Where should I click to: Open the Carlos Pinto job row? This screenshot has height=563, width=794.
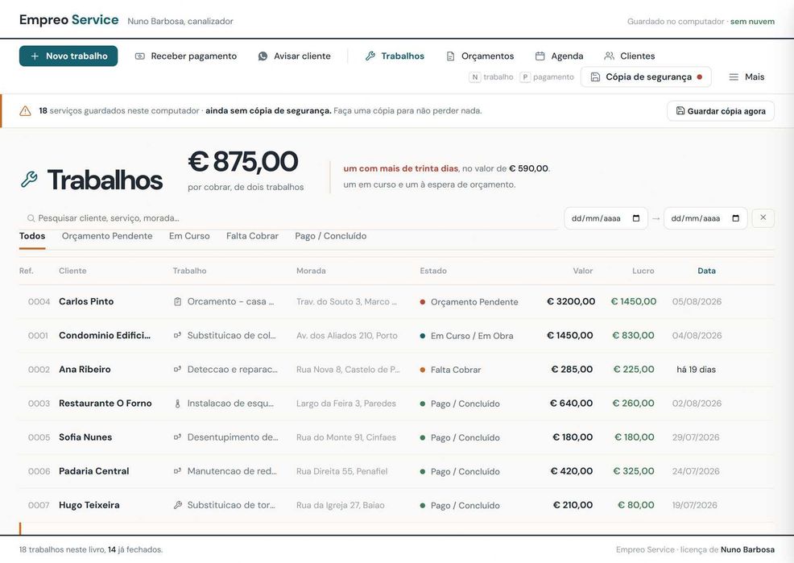point(396,302)
